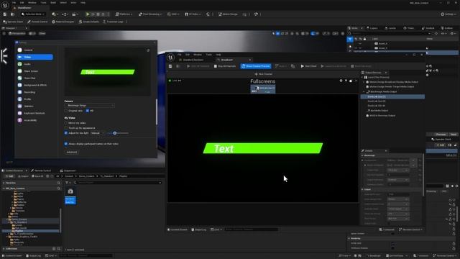
Task: Click the New Channel add button
Action: tap(263, 74)
